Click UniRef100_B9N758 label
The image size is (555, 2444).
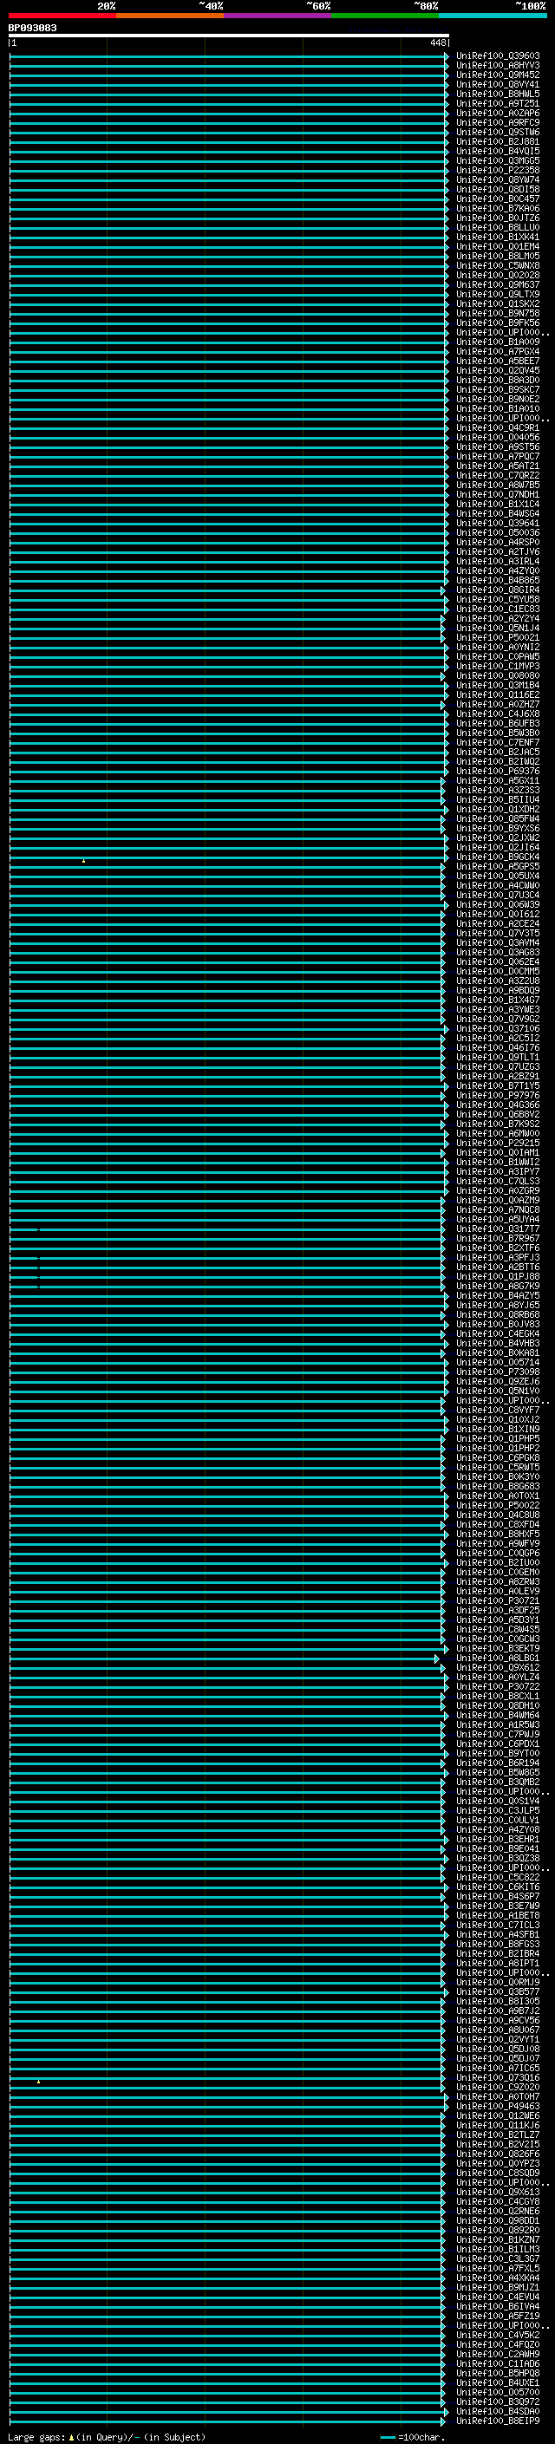[498, 313]
